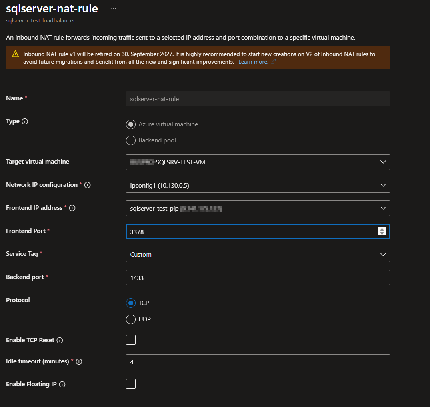Select the Azure virtual machine radio option
Viewport: 430px width, 407px height.
tap(131, 124)
